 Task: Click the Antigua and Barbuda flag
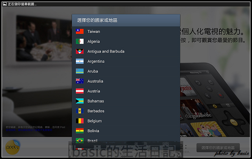tap(80, 51)
